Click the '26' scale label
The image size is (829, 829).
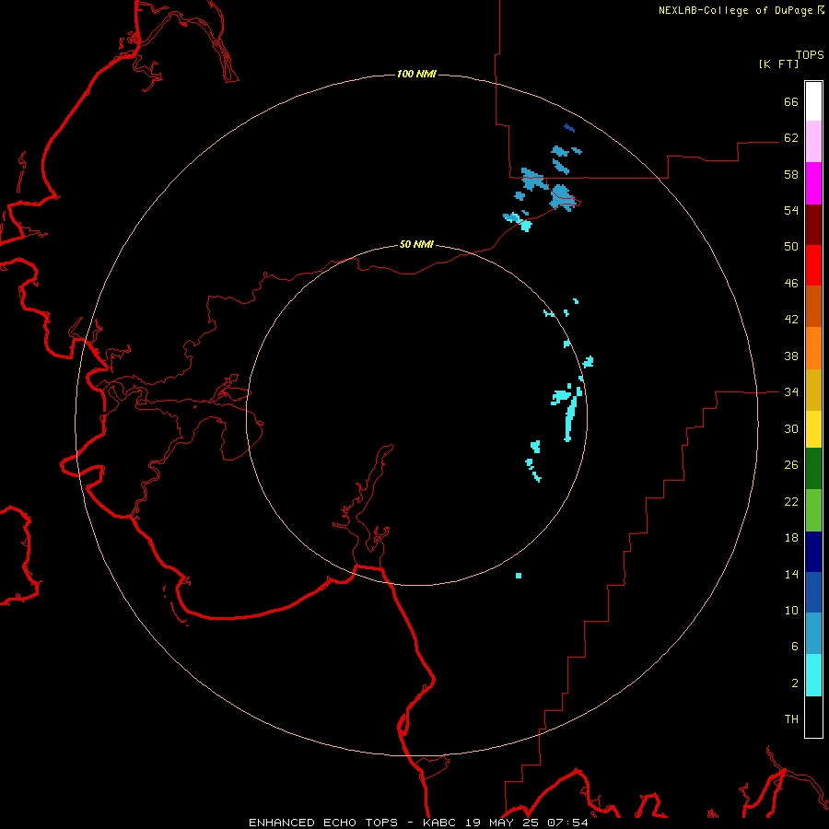coord(791,465)
